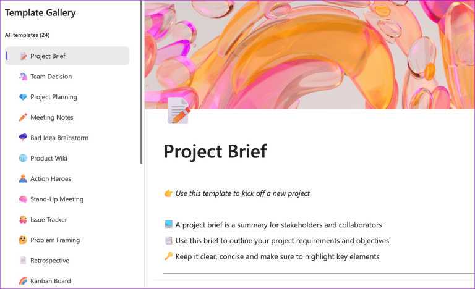
Task: Click the Meeting Notes template label
Action: pos(52,117)
